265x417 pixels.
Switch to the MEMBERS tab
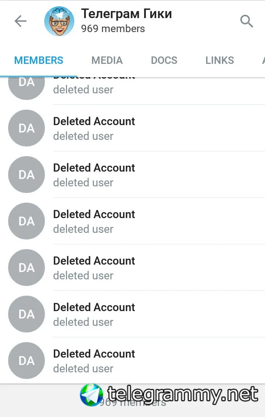(39, 61)
